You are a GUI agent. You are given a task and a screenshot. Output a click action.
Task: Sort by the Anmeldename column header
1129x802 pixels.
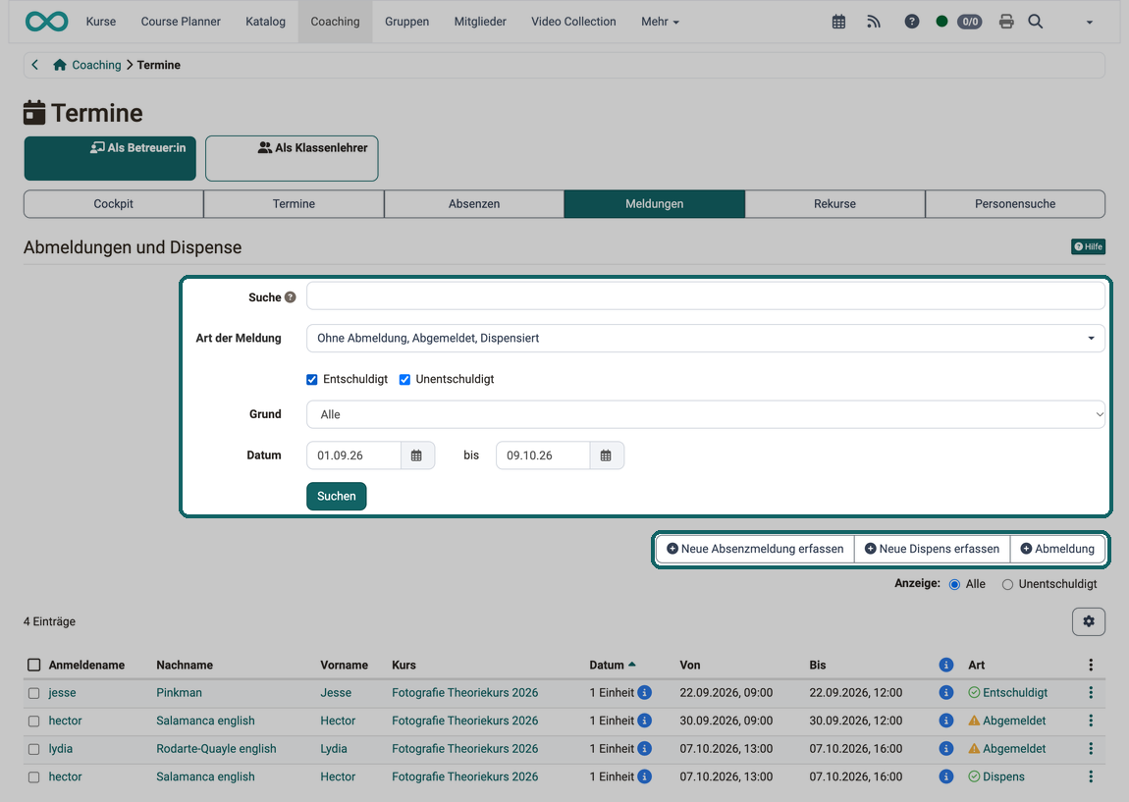click(86, 665)
